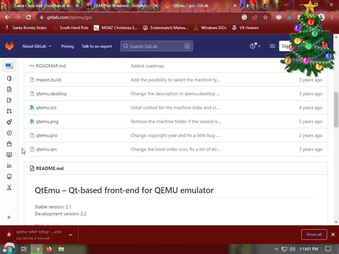Open Analytics chart sidebar icon

(x=9, y=166)
